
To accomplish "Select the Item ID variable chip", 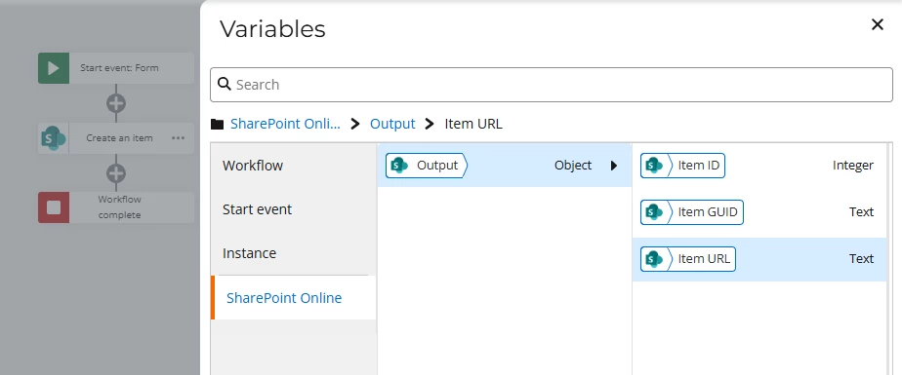I will coord(682,166).
